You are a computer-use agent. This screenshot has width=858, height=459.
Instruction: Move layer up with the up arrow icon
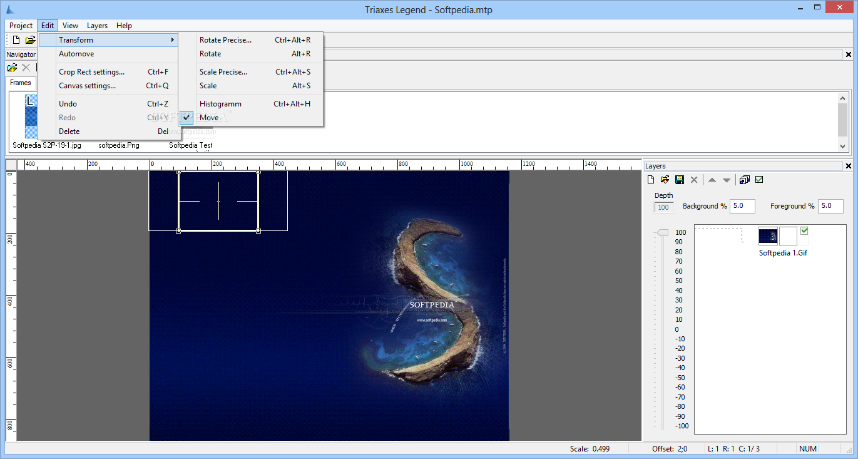(x=712, y=180)
